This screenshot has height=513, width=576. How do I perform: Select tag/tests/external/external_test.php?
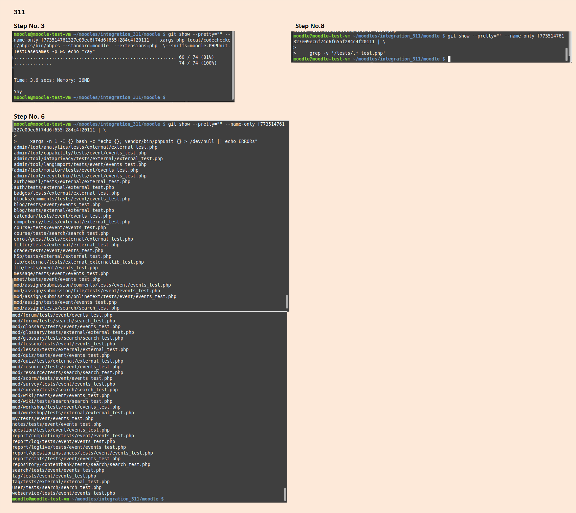[61, 482]
